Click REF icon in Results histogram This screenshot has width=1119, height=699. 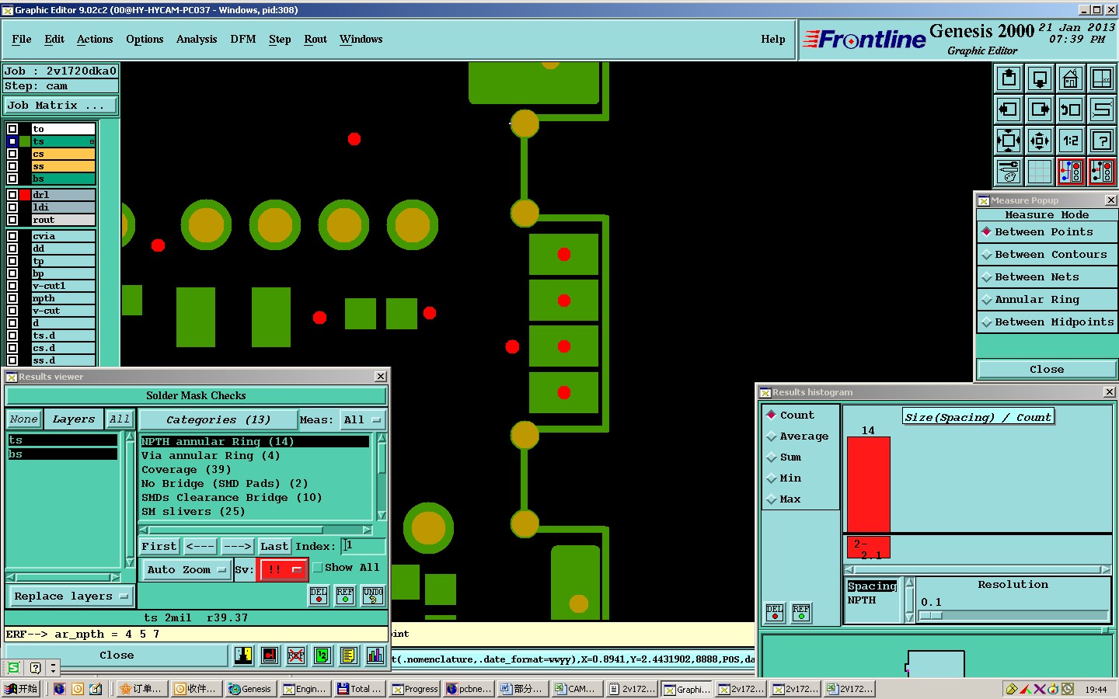tap(801, 613)
